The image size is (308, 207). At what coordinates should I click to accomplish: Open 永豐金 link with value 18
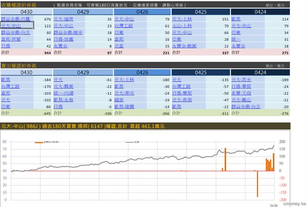coord(238,46)
